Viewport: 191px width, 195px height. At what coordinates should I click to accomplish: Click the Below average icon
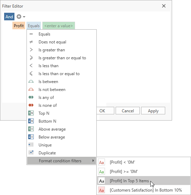(x=31, y=137)
